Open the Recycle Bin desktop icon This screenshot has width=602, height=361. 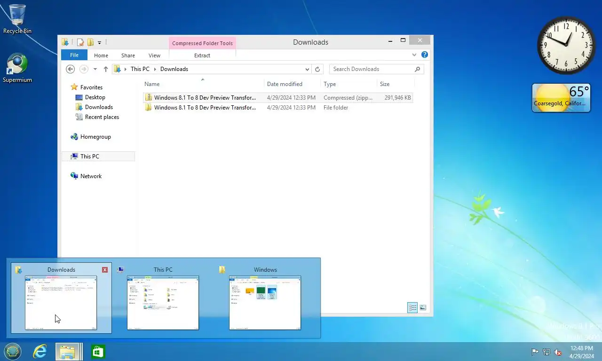pos(17,19)
